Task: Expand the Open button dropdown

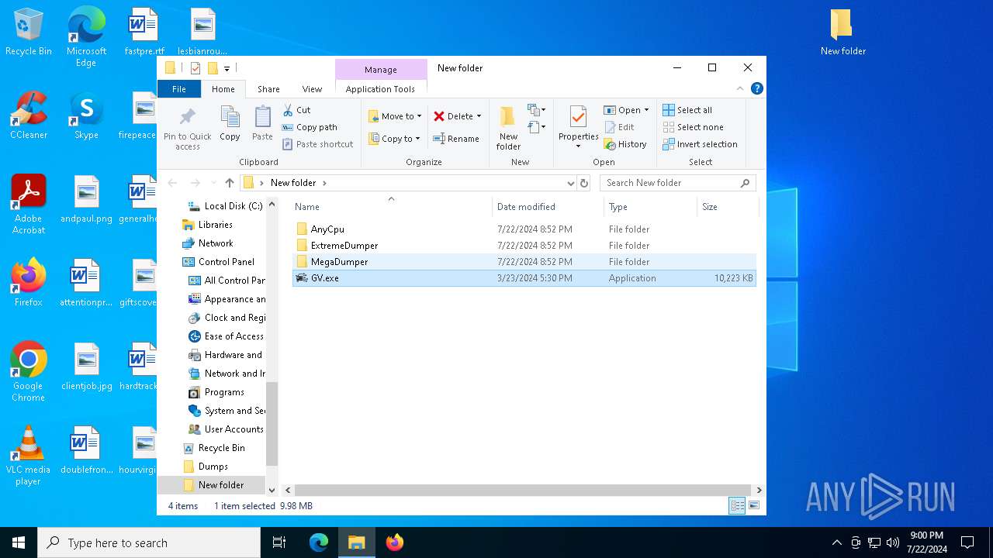Action: [646, 110]
